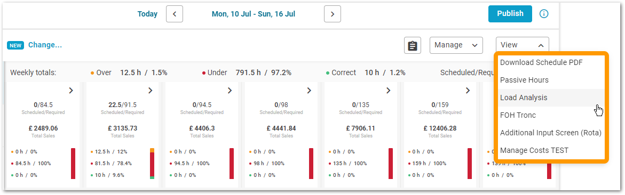
Task: Expand the 0/159 day card arrow
Action: point(468,91)
